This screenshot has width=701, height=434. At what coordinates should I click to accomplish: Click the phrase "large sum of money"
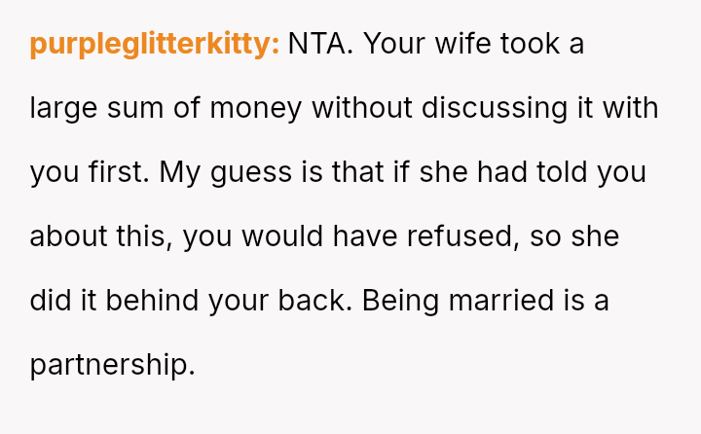pos(165,108)
